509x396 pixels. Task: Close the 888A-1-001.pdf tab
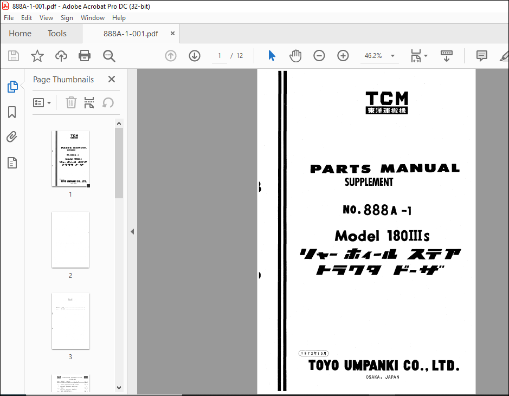coord(173,34)
